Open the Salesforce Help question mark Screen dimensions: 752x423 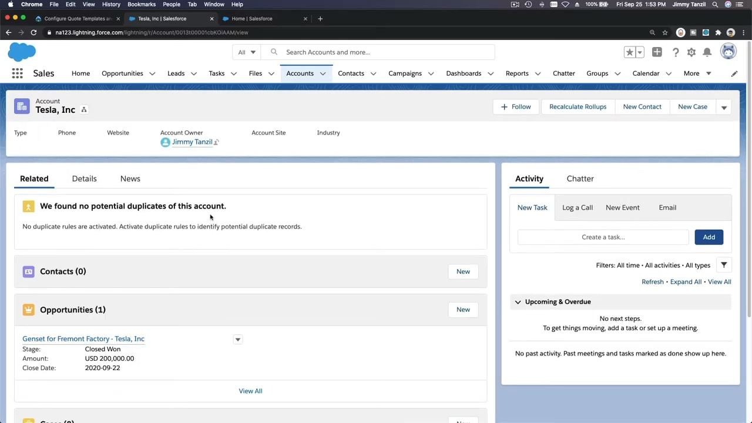click(x=676, y=52)
